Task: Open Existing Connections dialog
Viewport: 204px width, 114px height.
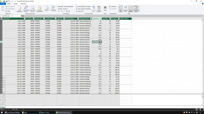Action: [x=40, y=9]
